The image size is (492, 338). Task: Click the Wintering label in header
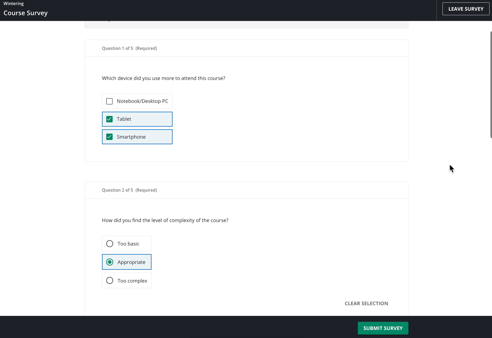(13, 3)
